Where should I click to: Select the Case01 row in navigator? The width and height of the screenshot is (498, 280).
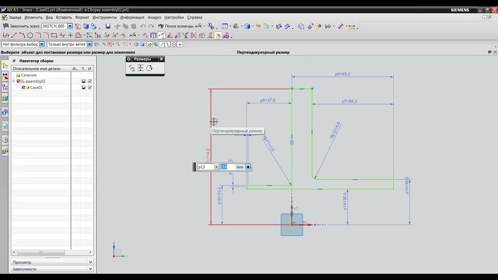pyautogui.click(x=52, y=87)
